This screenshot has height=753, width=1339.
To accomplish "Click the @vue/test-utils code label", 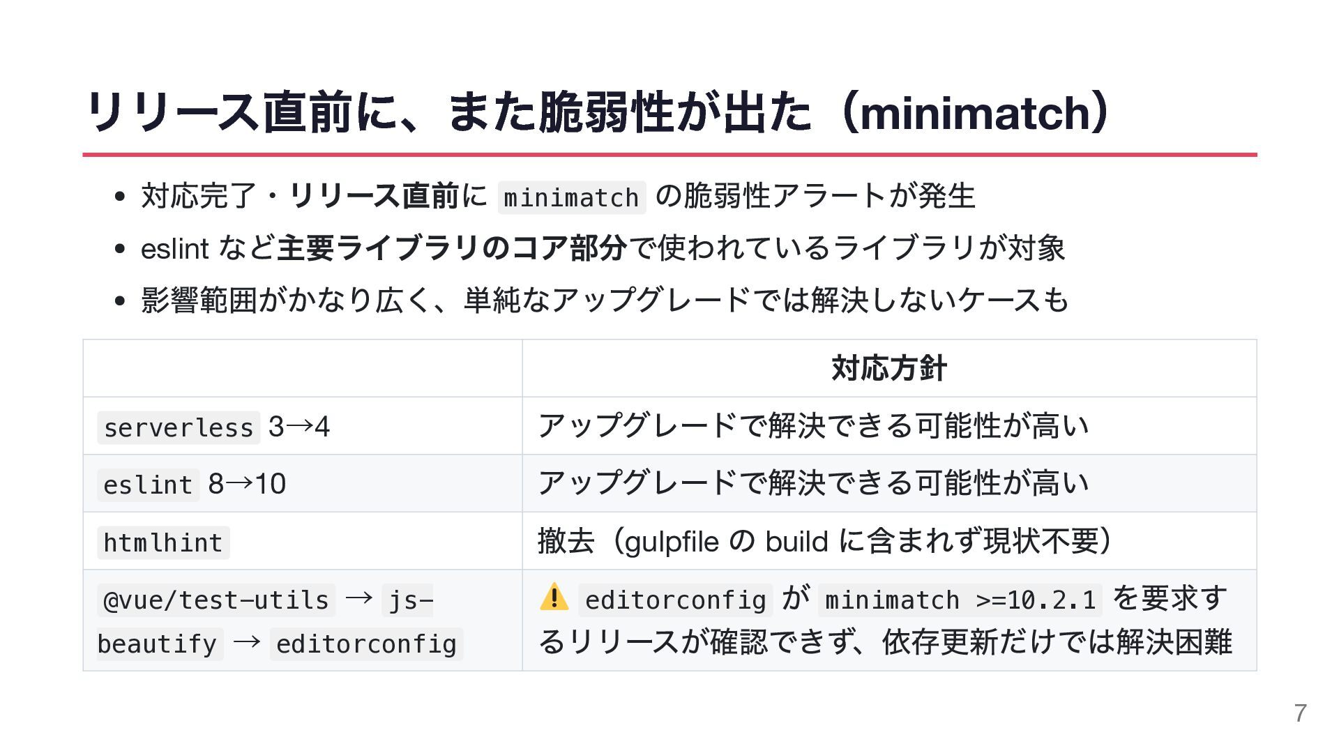I will tap(216, 600).
